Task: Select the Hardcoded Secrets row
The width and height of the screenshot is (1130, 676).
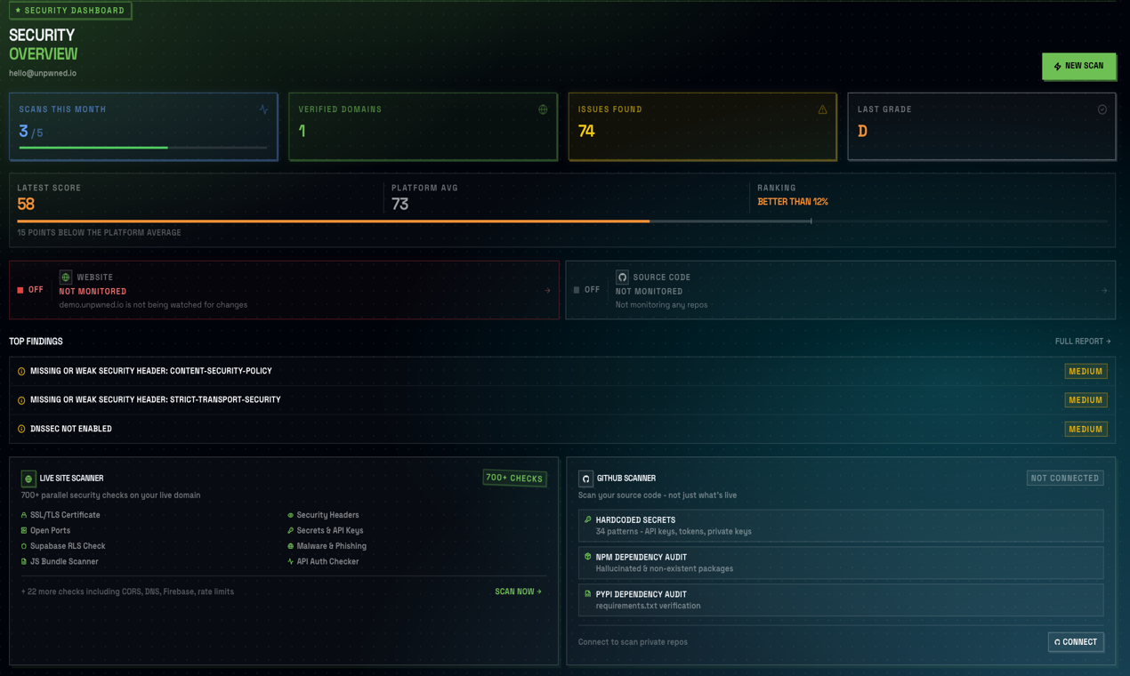Action: point(841,526)
